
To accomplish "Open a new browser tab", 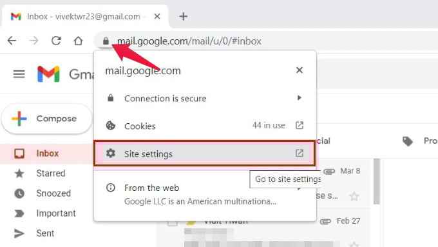I will (x=183, y=17).
